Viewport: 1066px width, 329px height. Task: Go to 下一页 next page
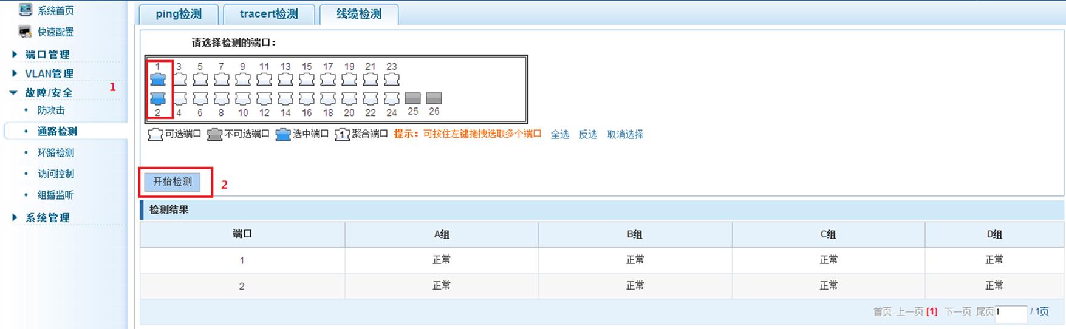click(x=957, y=311)
